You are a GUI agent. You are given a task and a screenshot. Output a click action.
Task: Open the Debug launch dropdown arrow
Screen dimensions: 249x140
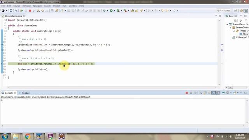pos(107,10)
